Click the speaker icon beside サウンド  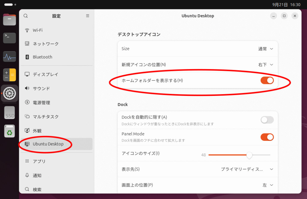point(27,88)
